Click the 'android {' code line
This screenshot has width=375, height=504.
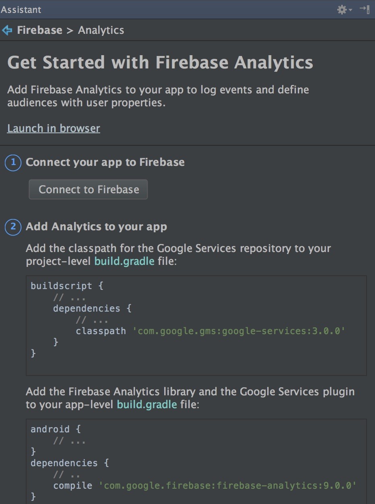[x=56, y=429]
